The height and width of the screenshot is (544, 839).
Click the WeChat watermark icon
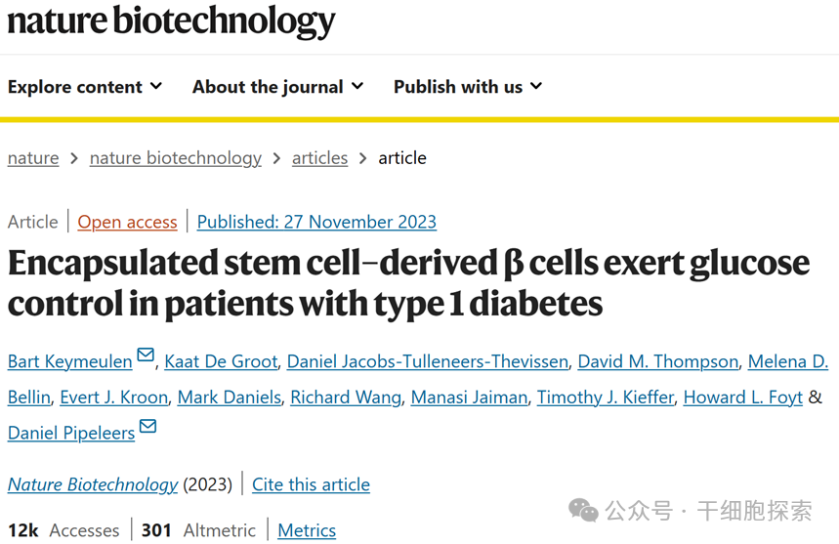[x=583, y=510]
